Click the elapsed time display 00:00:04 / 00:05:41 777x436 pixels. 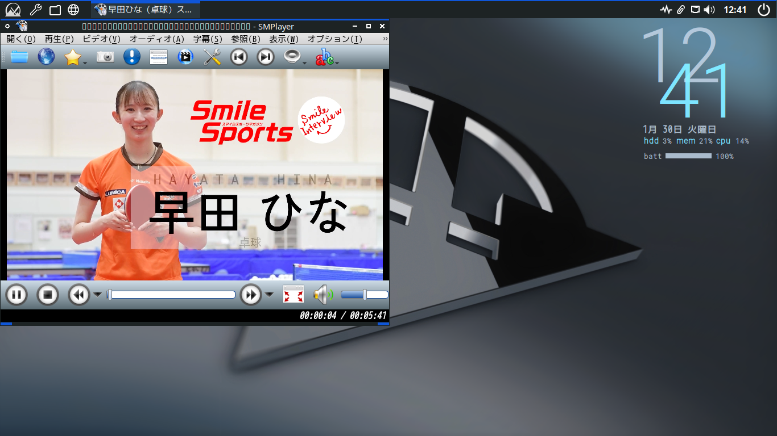343,316
